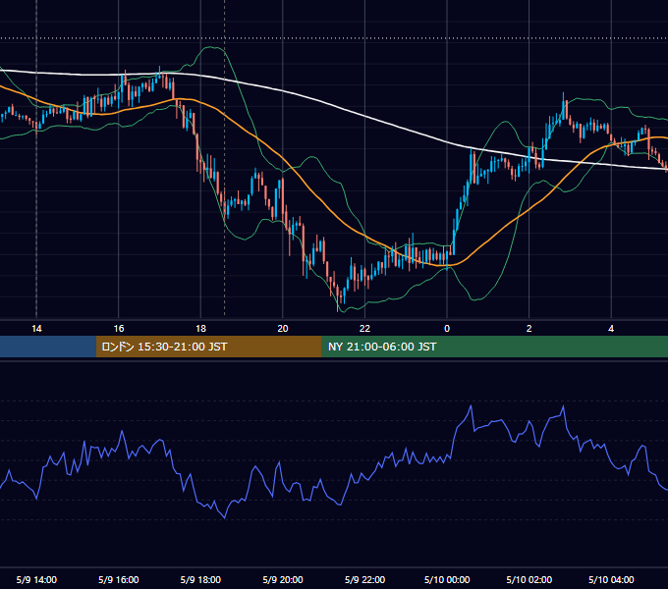
Task: Click the blue session bar before London
Action: click(48, 347)
